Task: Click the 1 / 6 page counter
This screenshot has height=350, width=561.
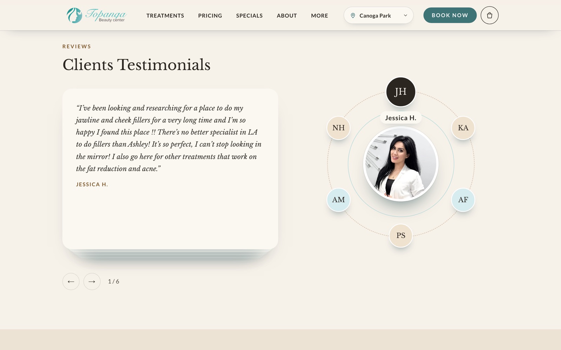Action: point(114,281)
